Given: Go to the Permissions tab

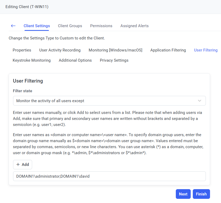Looking at the screenshot, I should tap(101, 26).
